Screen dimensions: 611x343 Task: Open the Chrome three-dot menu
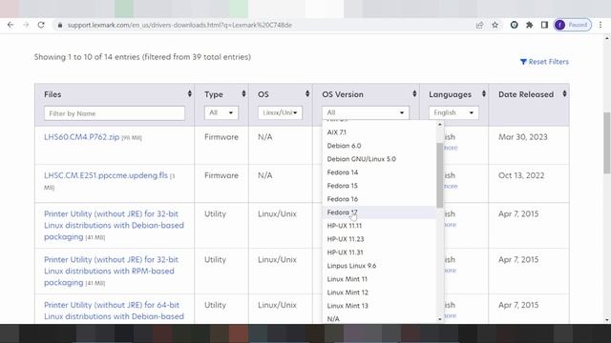(600, 25)
